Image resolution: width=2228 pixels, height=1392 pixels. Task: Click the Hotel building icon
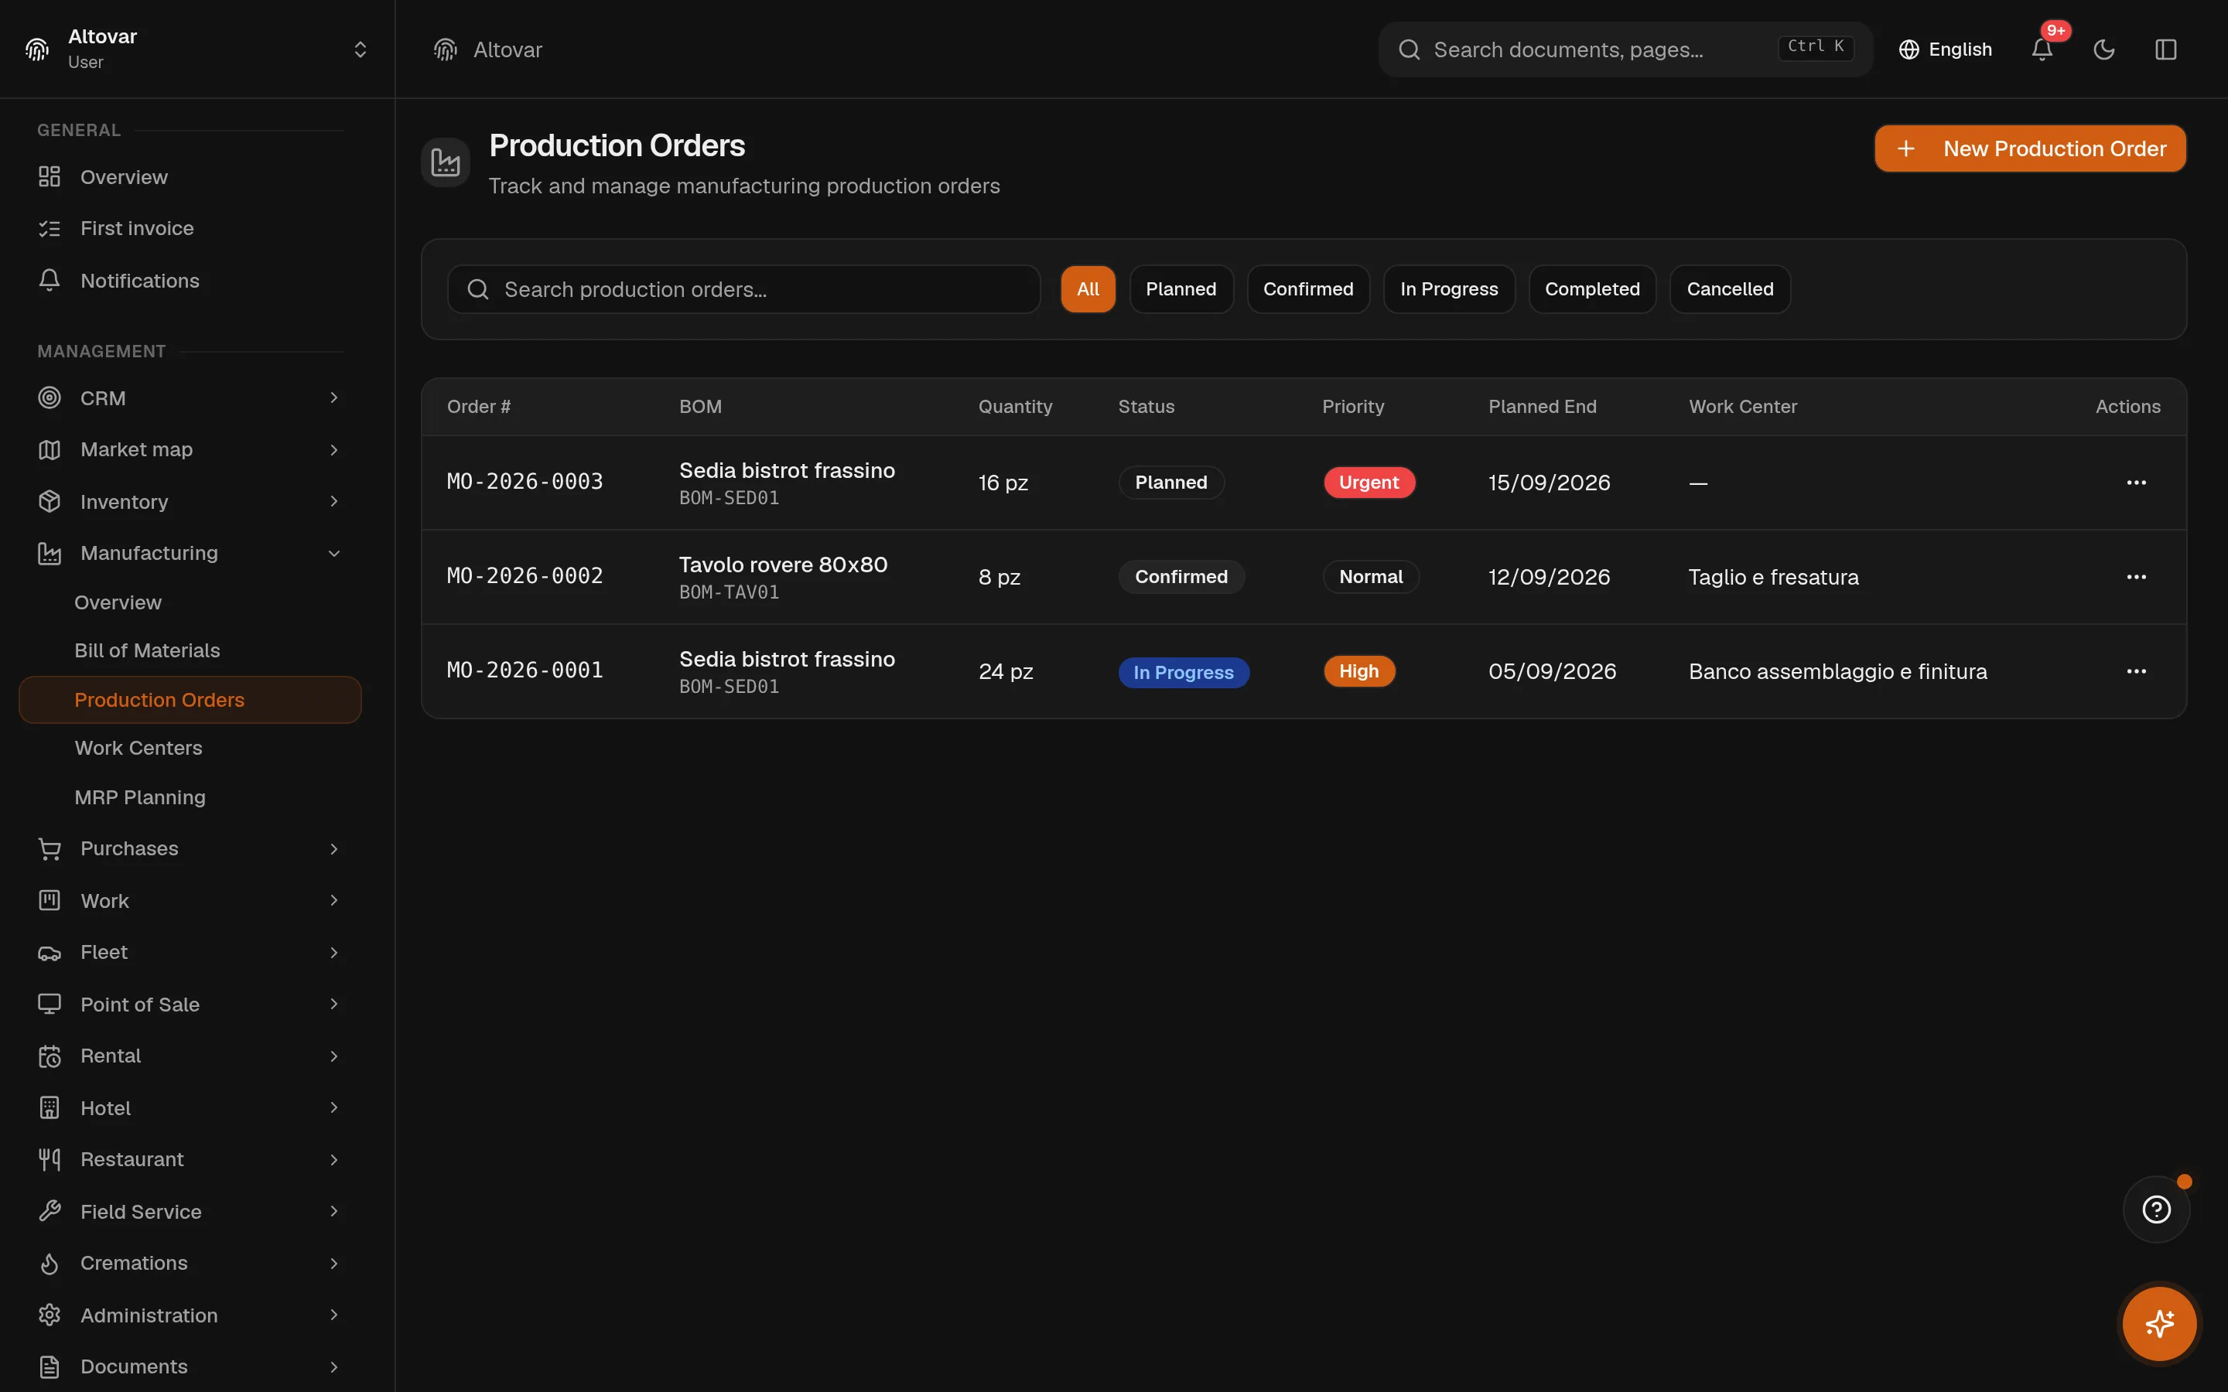pyautogui.click(x=50, y=1107)
